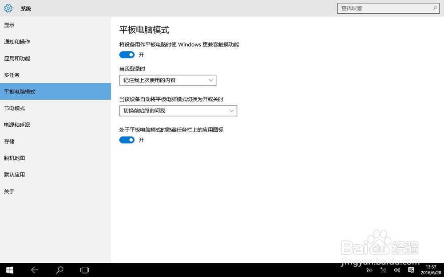Open the 电源和睡眠 section
This screenshot has width=444, height=277.
pos(17,125)
